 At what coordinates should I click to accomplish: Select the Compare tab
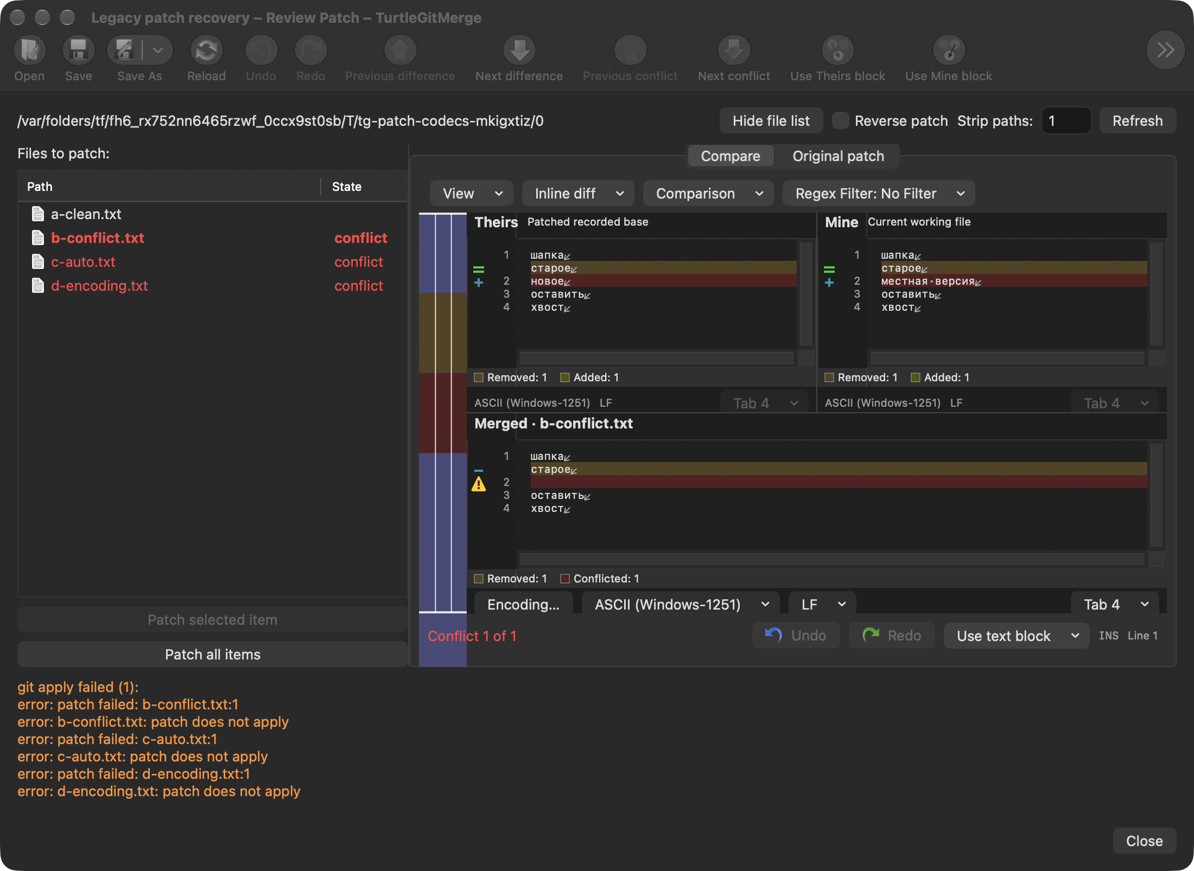coord(731,156)
